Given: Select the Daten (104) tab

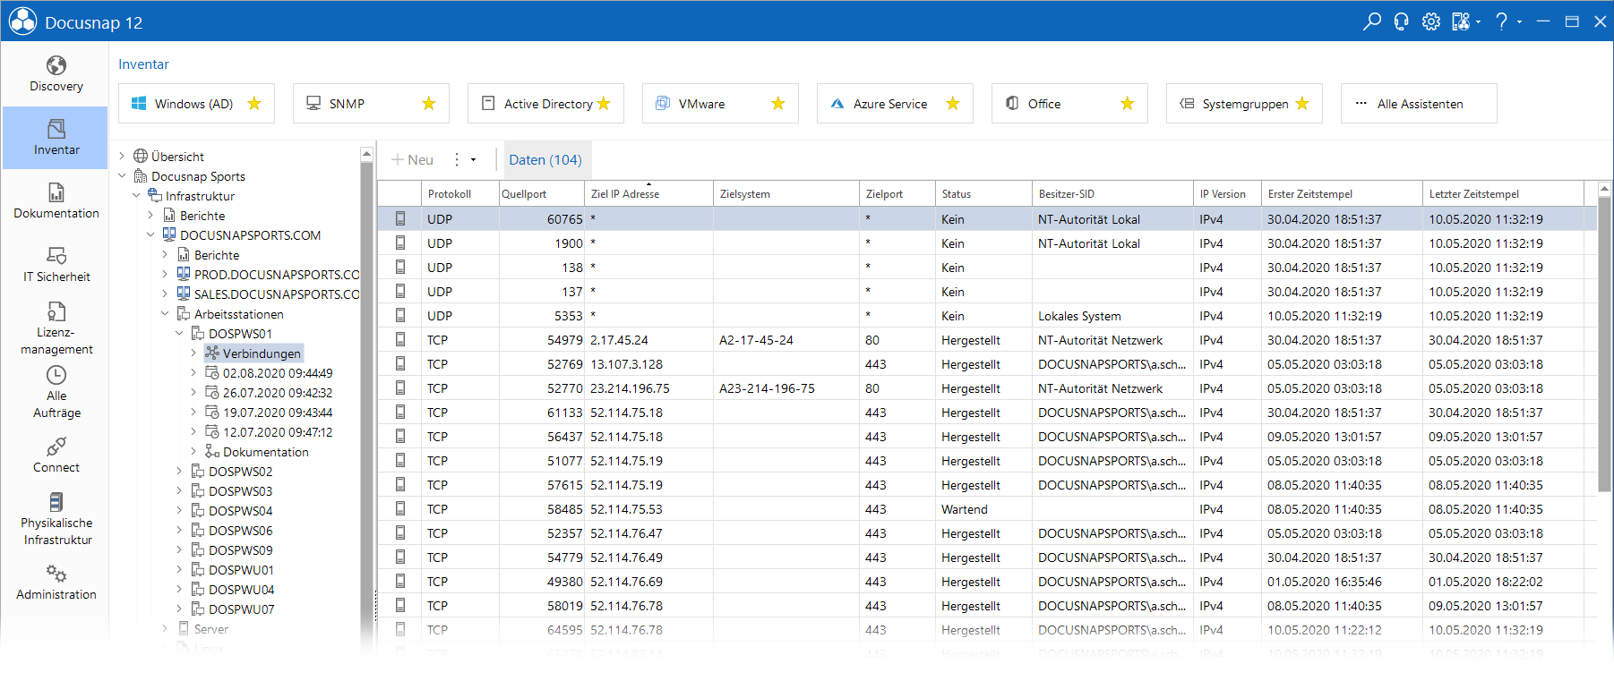Looking at the screenshot, I should pos(545,160).
